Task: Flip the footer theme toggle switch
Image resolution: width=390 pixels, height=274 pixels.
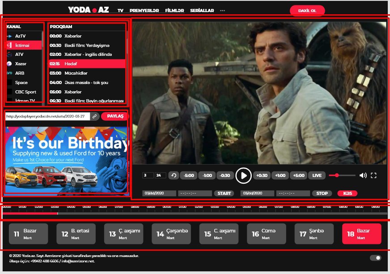Action: pos(375,258)
